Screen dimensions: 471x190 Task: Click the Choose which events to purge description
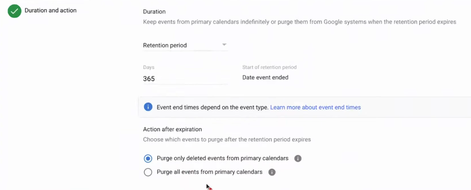(x=227, y=140)
